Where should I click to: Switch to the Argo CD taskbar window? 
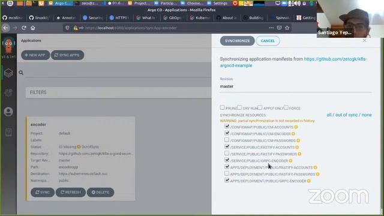[x=60, y=4]
